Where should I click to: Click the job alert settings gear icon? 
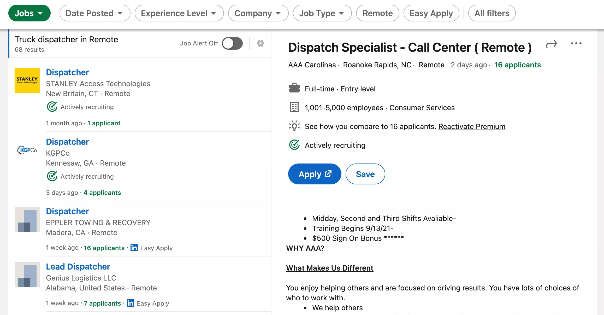[x=260, y=43]
